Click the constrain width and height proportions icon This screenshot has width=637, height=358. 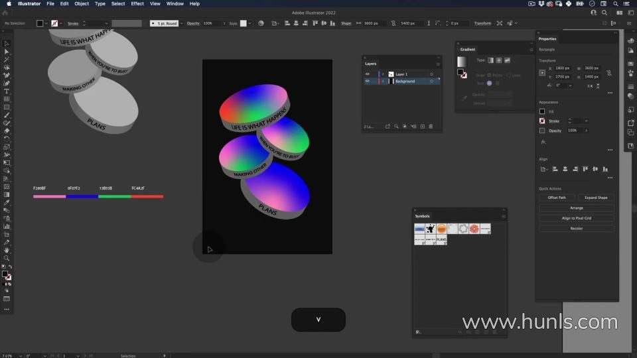click(609, 72)
